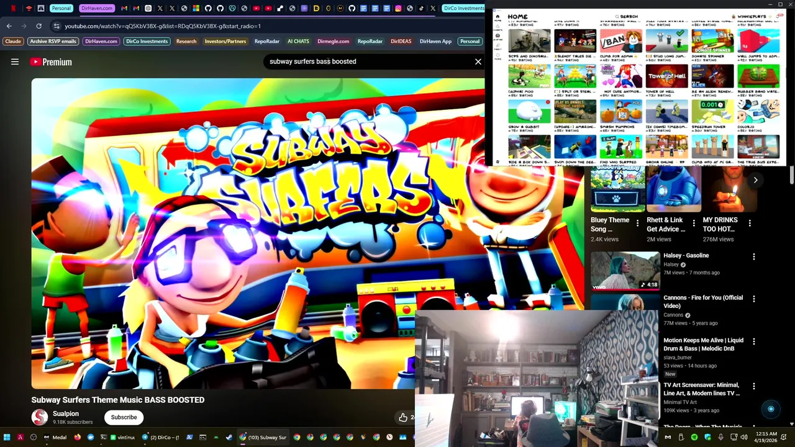Open Steam from the taskbar
This screenshot has width=795, height=447.
(x=229, y=437)
